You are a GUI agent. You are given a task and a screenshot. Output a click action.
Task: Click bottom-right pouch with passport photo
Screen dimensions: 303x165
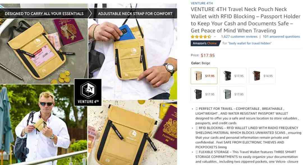pos(132,132)
